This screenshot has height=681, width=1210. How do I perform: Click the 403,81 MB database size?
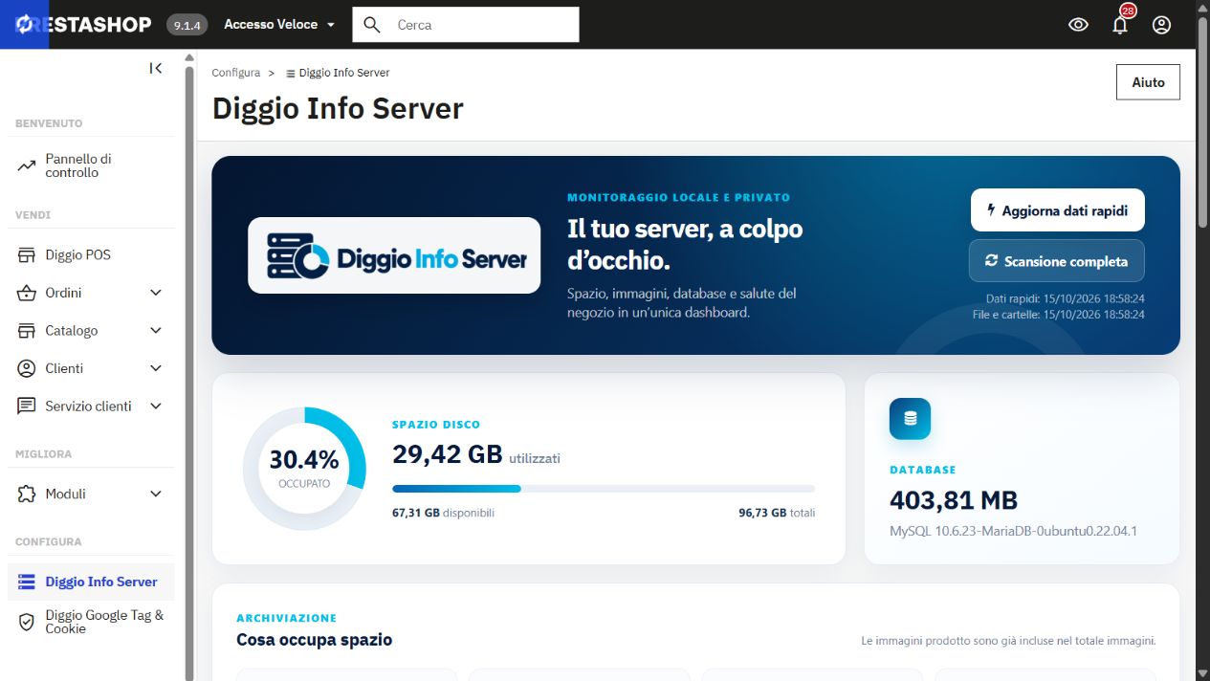954,500
